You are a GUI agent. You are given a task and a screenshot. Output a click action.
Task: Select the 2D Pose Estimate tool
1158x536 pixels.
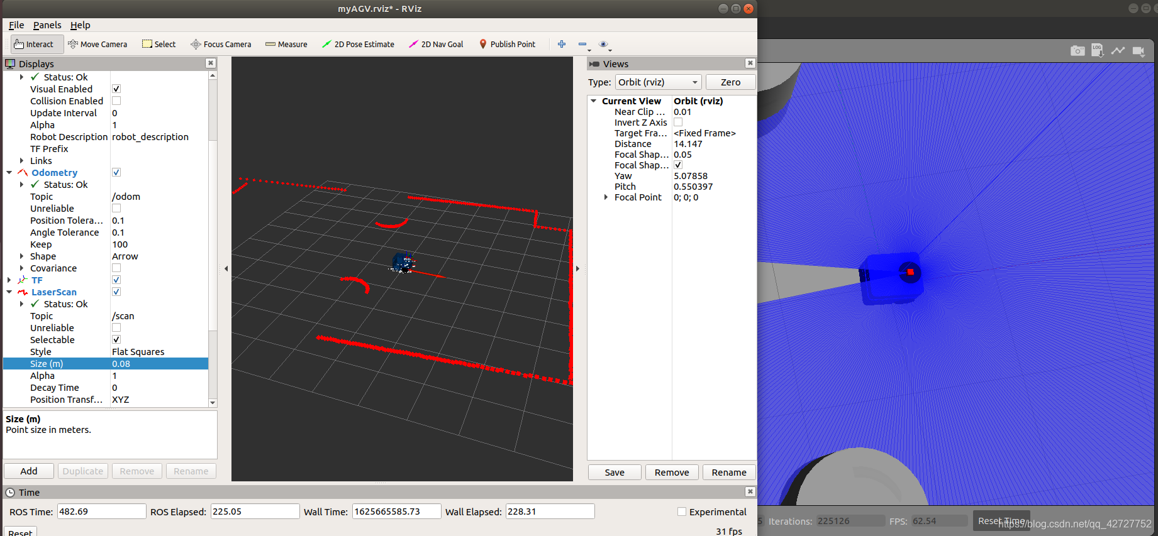pyautogui.click(x=358, y=44)
